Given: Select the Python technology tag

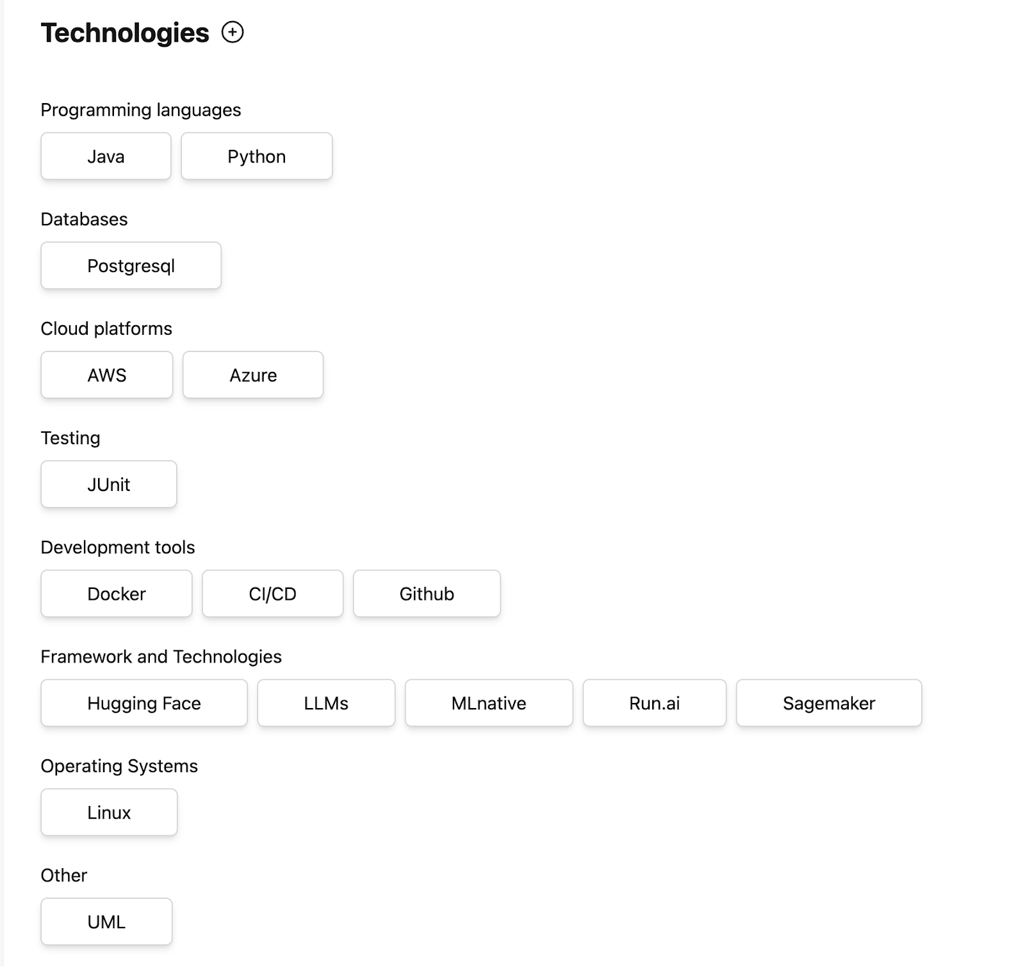Looking at the screenshot, I should pos(256,156).
